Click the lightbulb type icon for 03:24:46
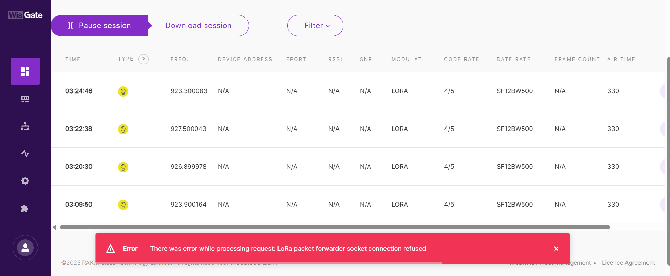 [x=123, y=91]
